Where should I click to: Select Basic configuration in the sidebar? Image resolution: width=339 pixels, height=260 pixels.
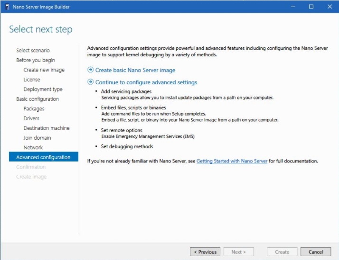pyautogui.click(x=38, y=99)
